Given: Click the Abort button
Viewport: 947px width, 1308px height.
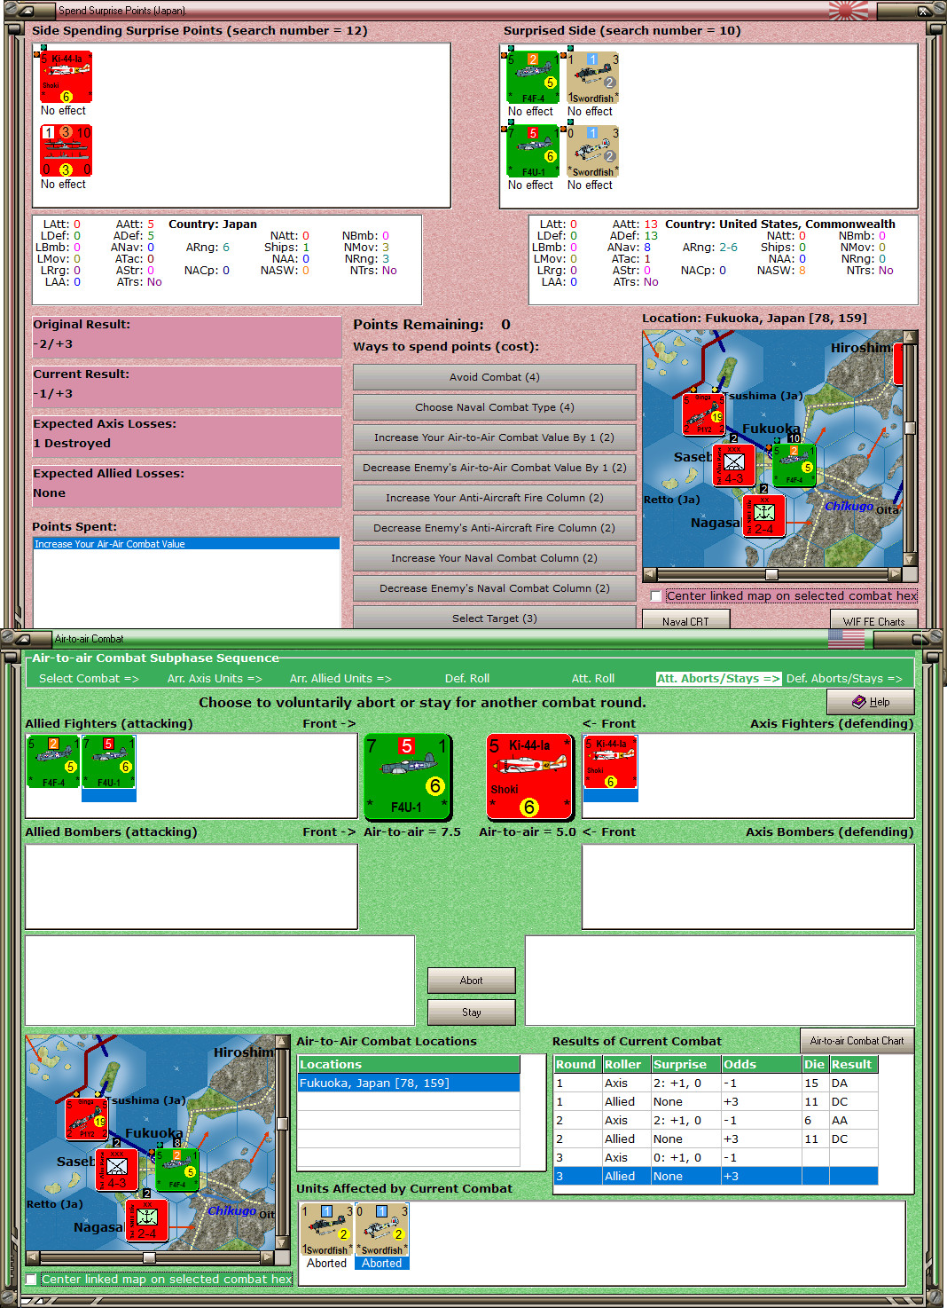Looking at the screenshot, I should click(472, 981).
